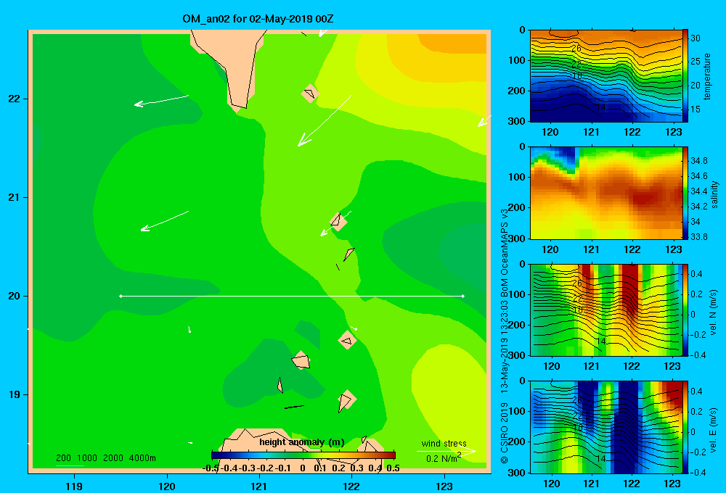
Task: Click longitude label 119 on the map axis
Action: [x=74, y=486]
